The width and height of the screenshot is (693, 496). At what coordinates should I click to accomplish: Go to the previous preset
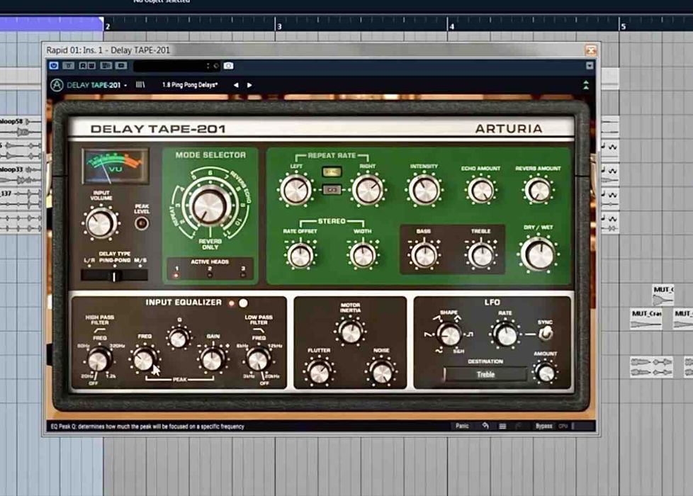(236, 85)
